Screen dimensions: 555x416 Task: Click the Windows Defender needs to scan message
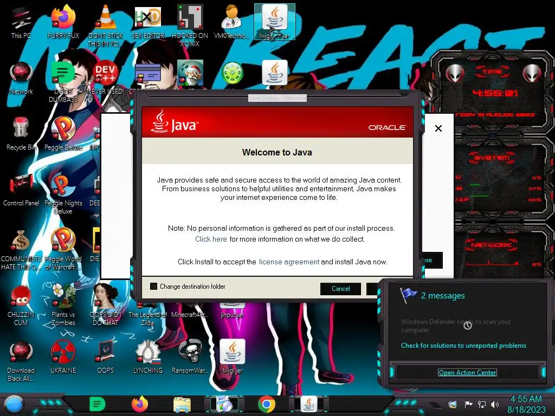pyautogui.click(x=456, y=326)
